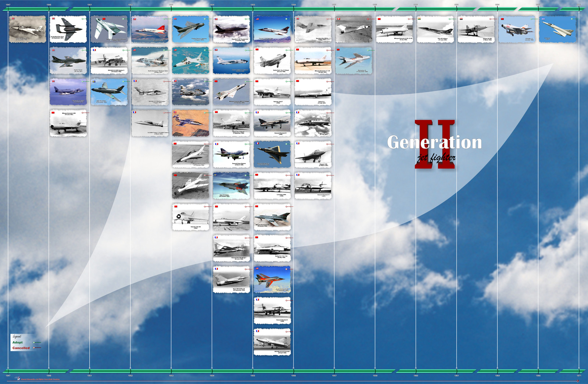588x384 pixels.
Task: Click the 1960 marker on the bottom timeline
Action: [416, 376]
